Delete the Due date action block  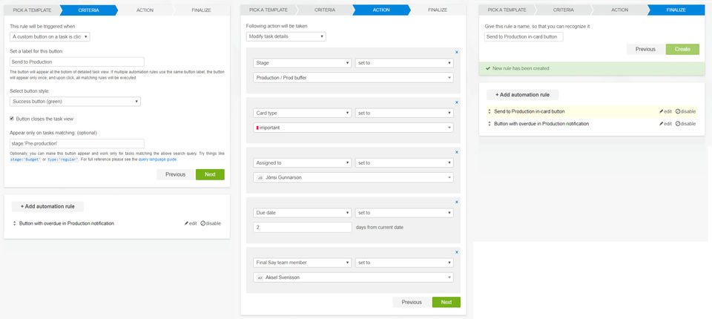(x=456, y=201)
